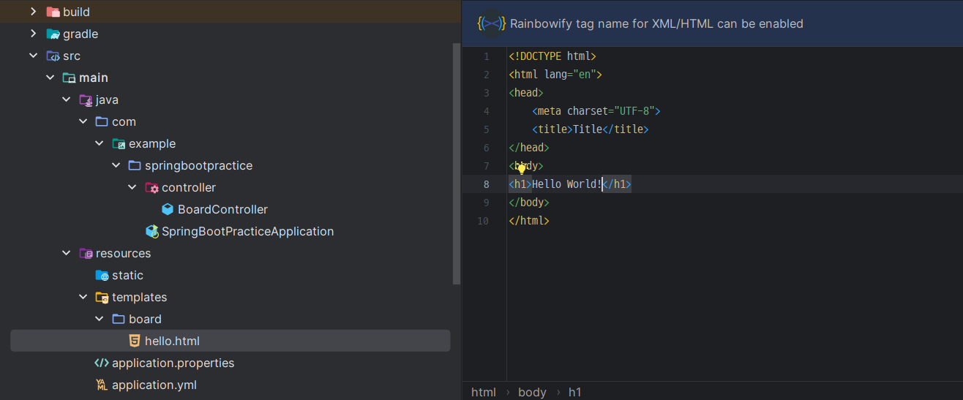963x400 pixels.
Task: Select application.yml in the tree
Action: coord(154,385)
